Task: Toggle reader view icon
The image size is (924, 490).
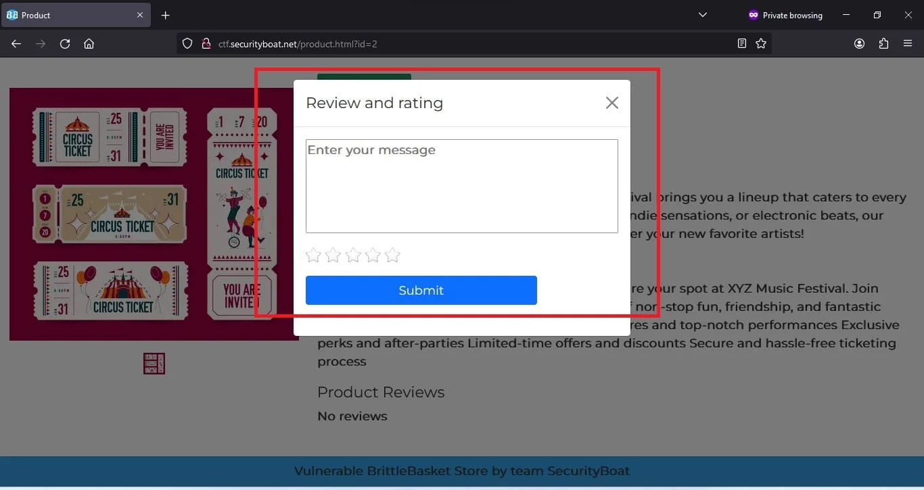Action: 742,44
